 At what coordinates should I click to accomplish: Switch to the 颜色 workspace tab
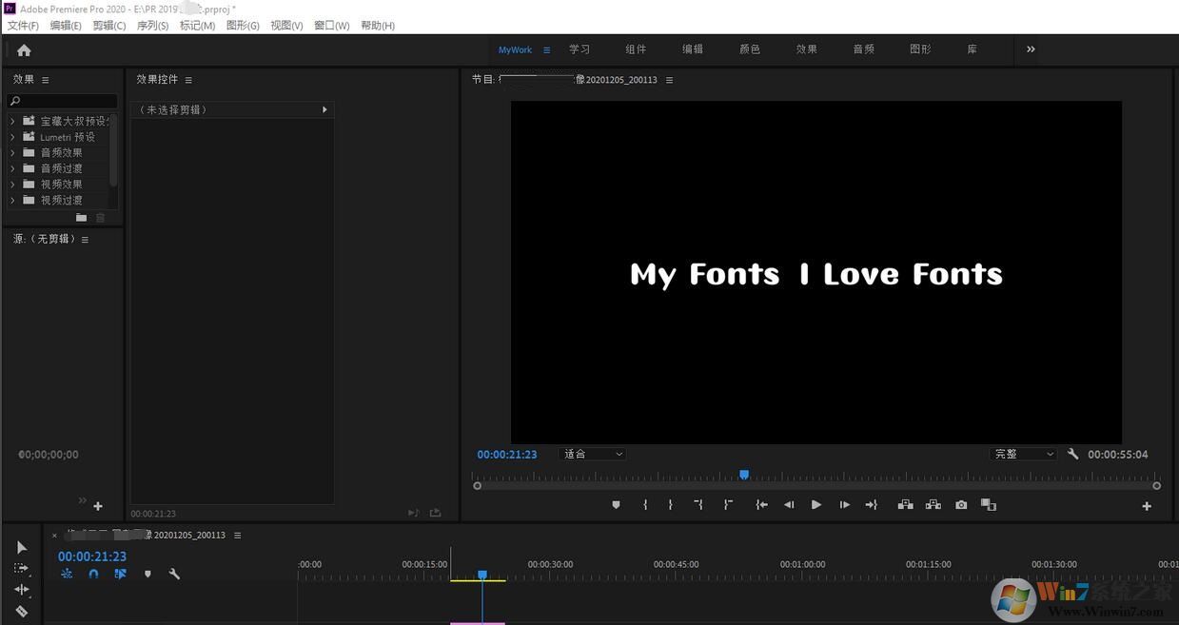point(750,49)
